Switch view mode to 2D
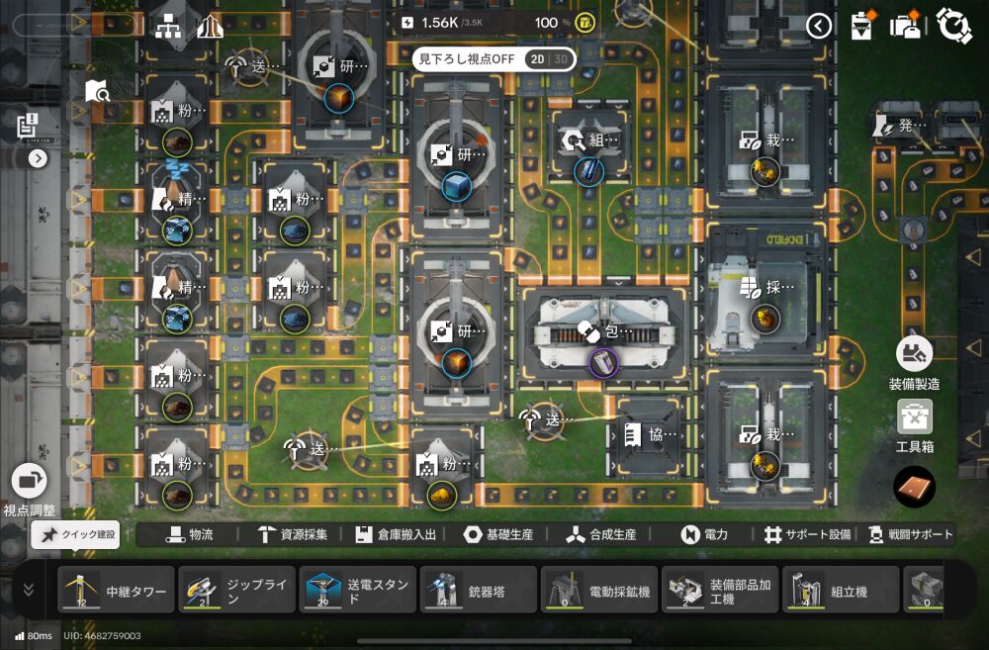 (x=536, y=59)
